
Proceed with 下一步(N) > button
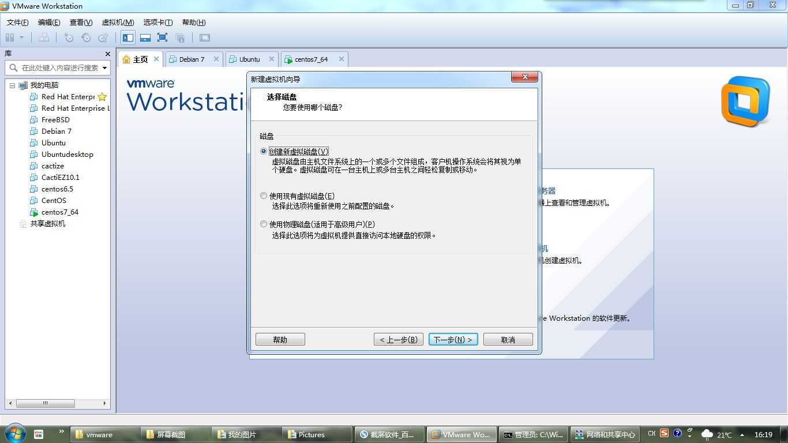coord(453,340)
